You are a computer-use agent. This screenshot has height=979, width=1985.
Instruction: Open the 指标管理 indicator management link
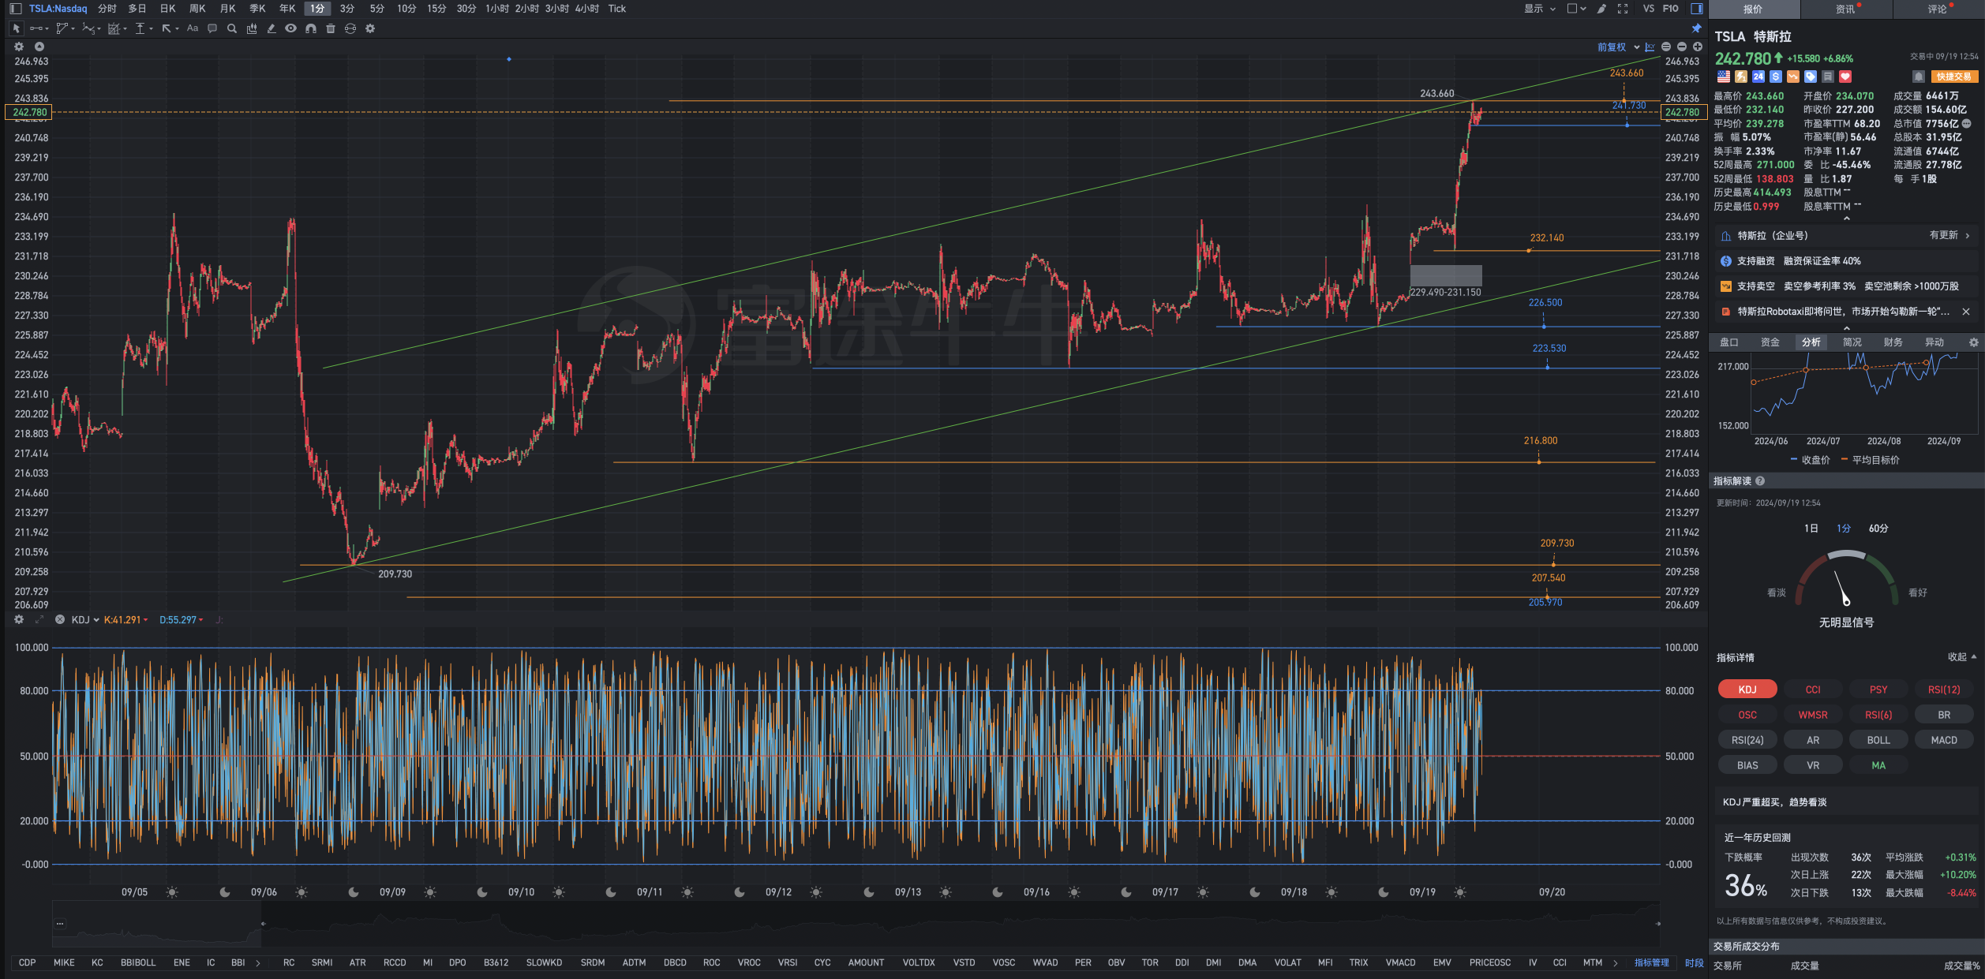1651,962
